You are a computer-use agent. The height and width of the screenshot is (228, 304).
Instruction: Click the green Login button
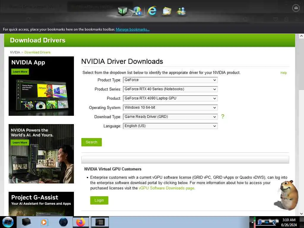point(99,200)
